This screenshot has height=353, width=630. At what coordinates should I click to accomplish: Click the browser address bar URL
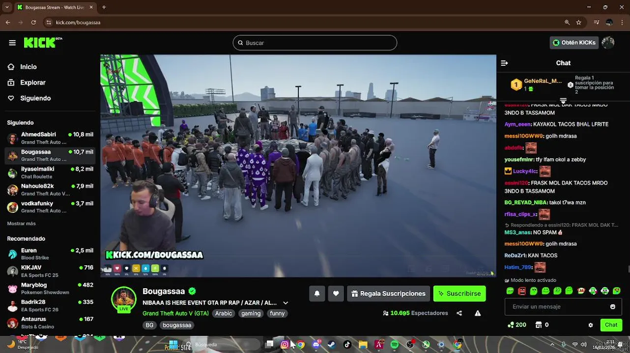(x=78, y=23)
